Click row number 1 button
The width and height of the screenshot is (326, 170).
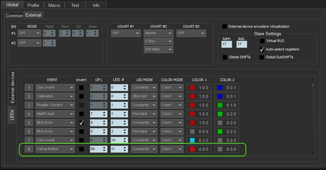point(29,88)
